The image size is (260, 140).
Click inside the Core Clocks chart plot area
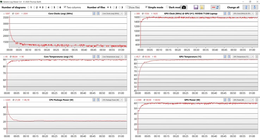click(68, 31)
